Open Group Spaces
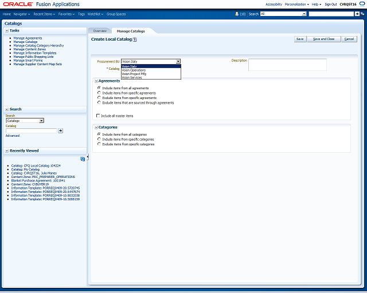This screenshot has height=293, width=367. point(116,14)
